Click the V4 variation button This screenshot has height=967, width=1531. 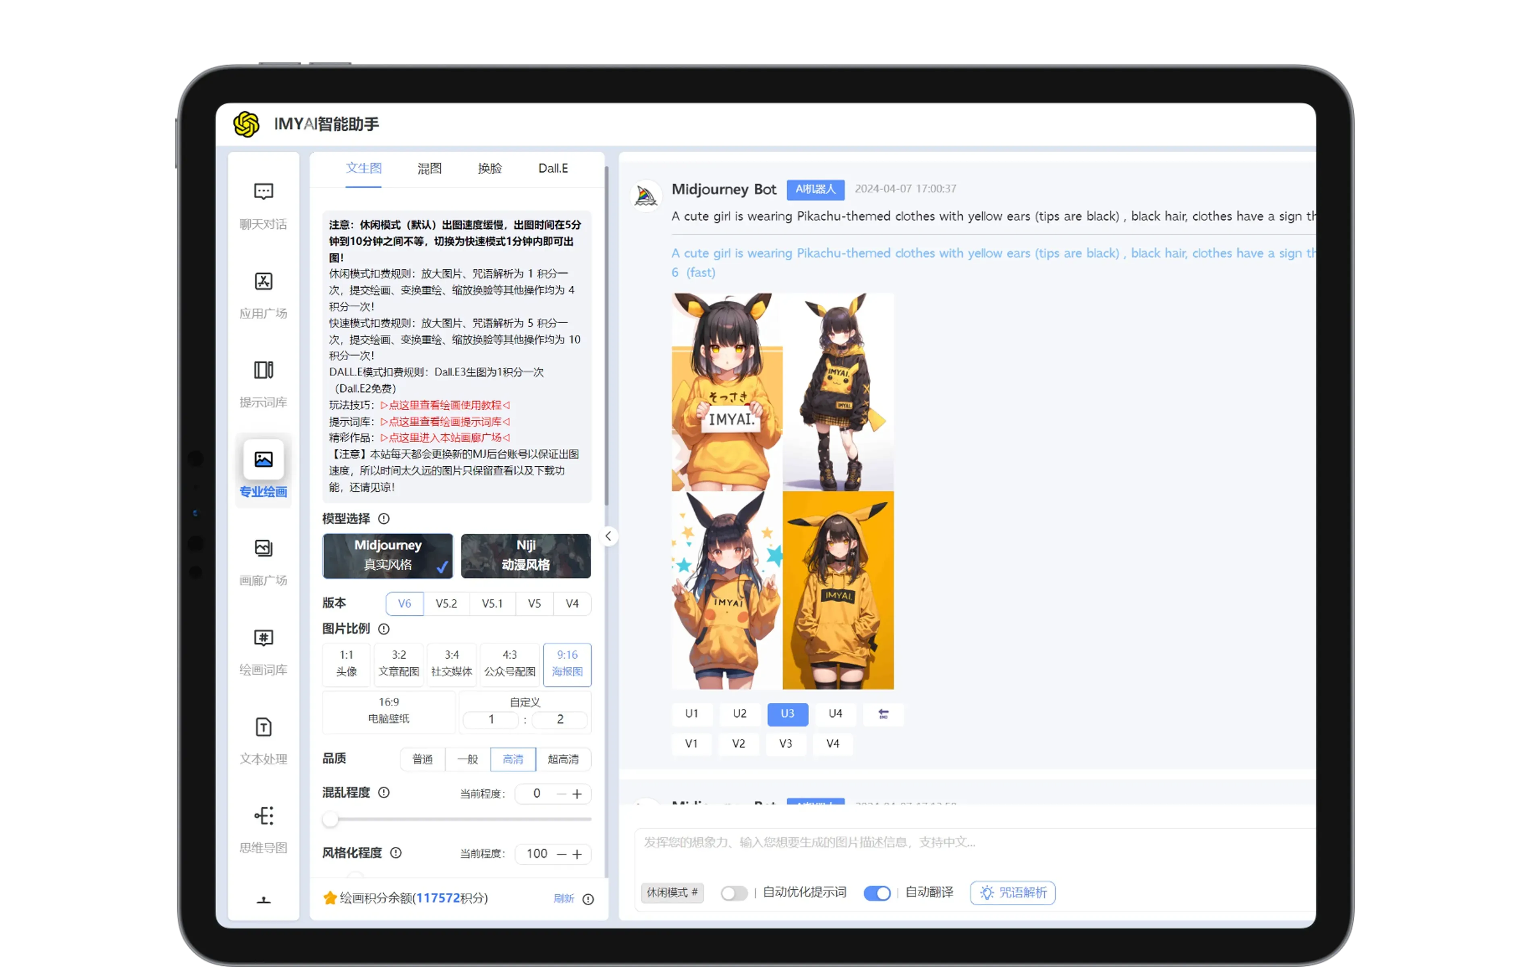click(833, 744)
